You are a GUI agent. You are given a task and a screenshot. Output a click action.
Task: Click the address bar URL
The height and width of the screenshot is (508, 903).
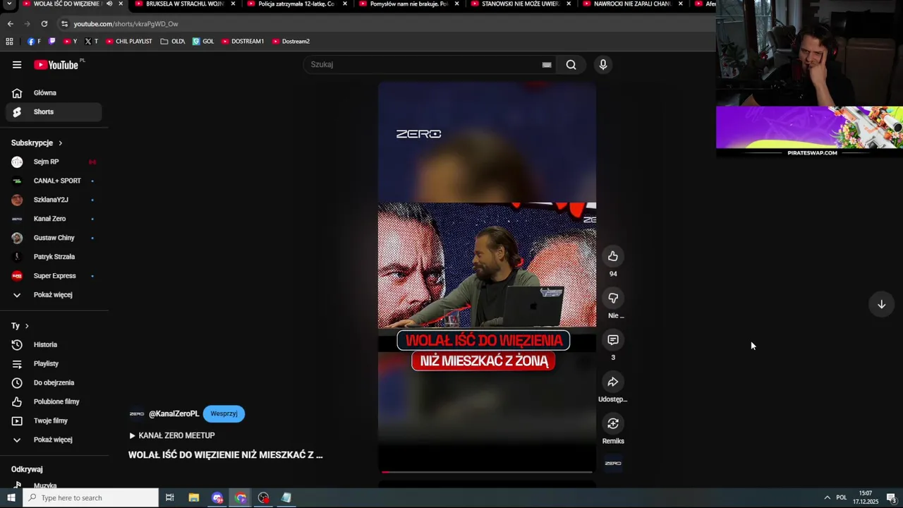tap(126, 24)
